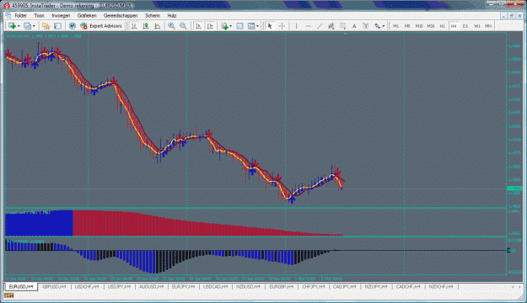The image size is (527, 303).
Task: Open the Grafieken menu
Action: click(87, 15)
